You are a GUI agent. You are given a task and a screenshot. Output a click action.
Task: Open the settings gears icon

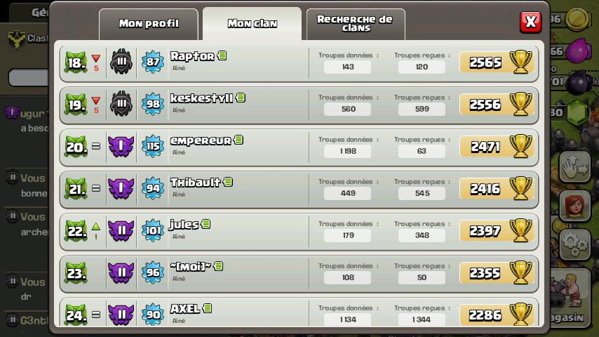point(575,244)
